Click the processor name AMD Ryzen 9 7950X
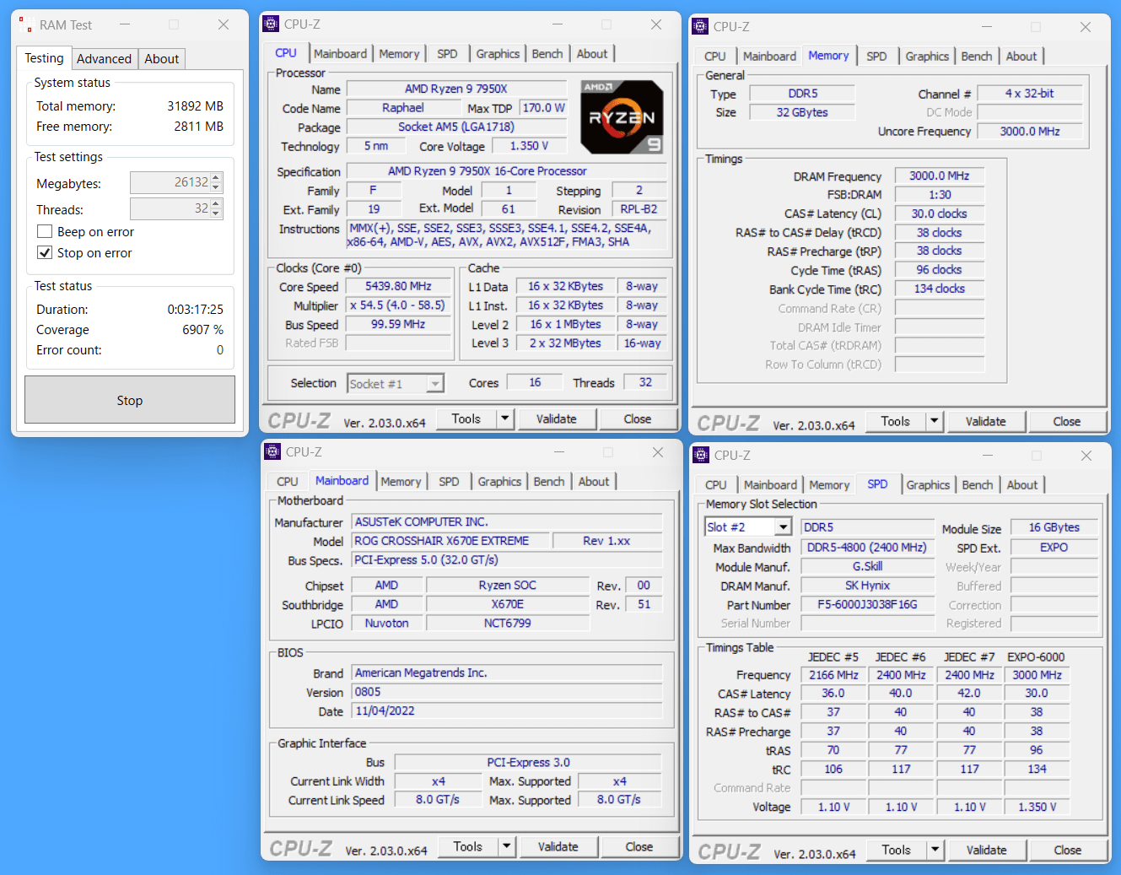The height and width of the screenshot is (875, 1121). click(x=456, y=89)
